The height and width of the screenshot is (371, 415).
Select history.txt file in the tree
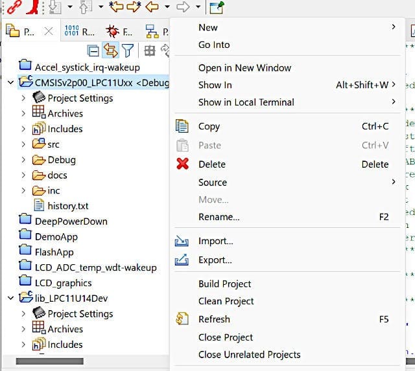coord(67,206)
